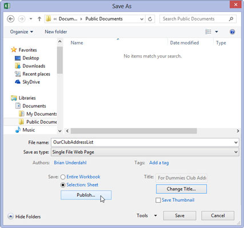This screenshot has height=228, width=244.
Task: Select the Entire Workbook radio button
Action: tap(63, 177)
